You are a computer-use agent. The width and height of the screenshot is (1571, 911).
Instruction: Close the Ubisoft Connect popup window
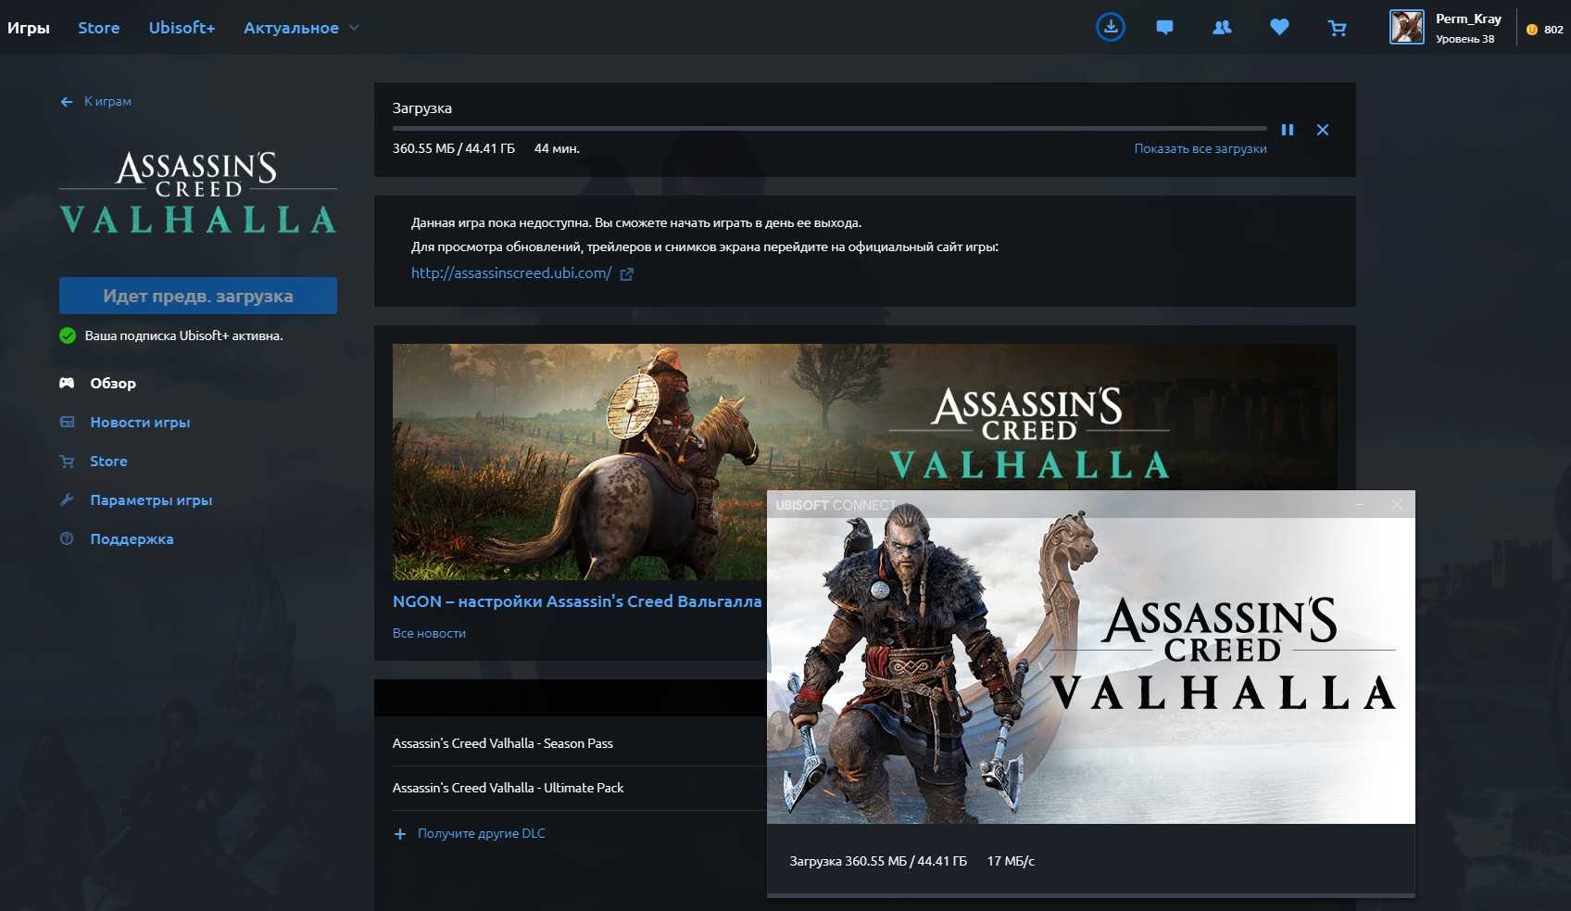pos(1397,504)
